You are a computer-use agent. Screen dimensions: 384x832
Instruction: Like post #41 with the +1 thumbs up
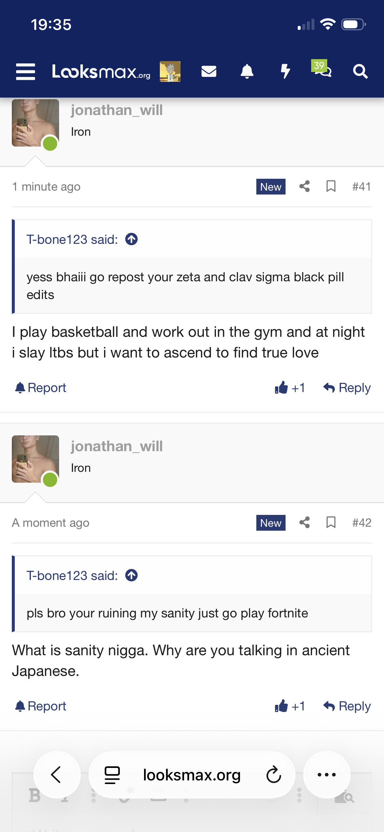pyautogui.click(x=290, y=388)
